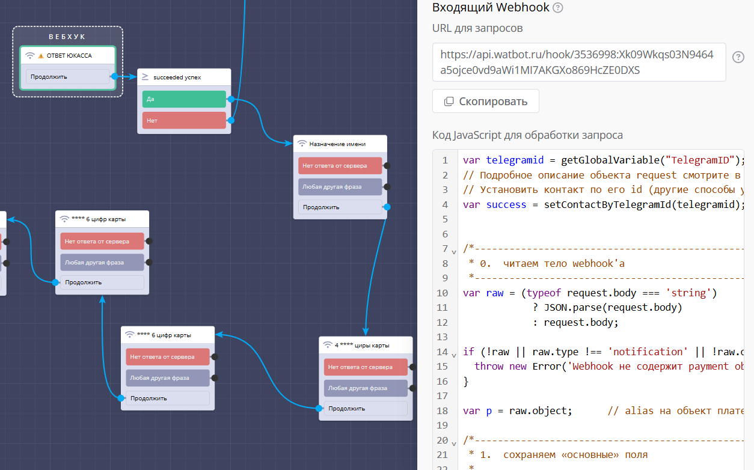
Task: Click "Продолжить" connector dot on Назначение имени
Action: 387,207
